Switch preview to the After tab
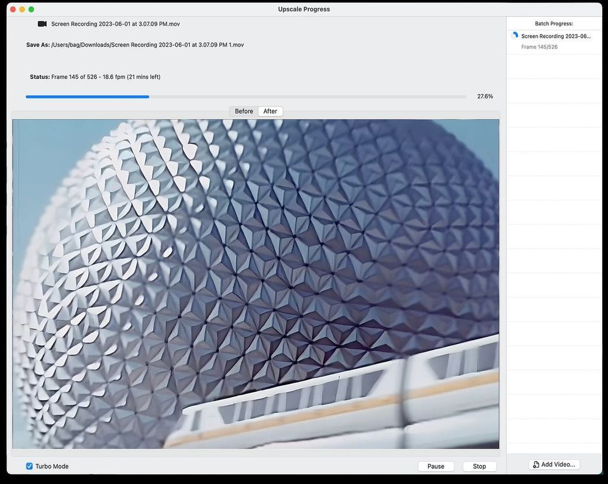This screenshot has width=608, height=484. tap(270, 111)
